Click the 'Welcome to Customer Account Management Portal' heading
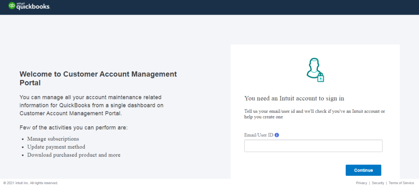Viewport: 419px width, 190px height. (98, 78)
